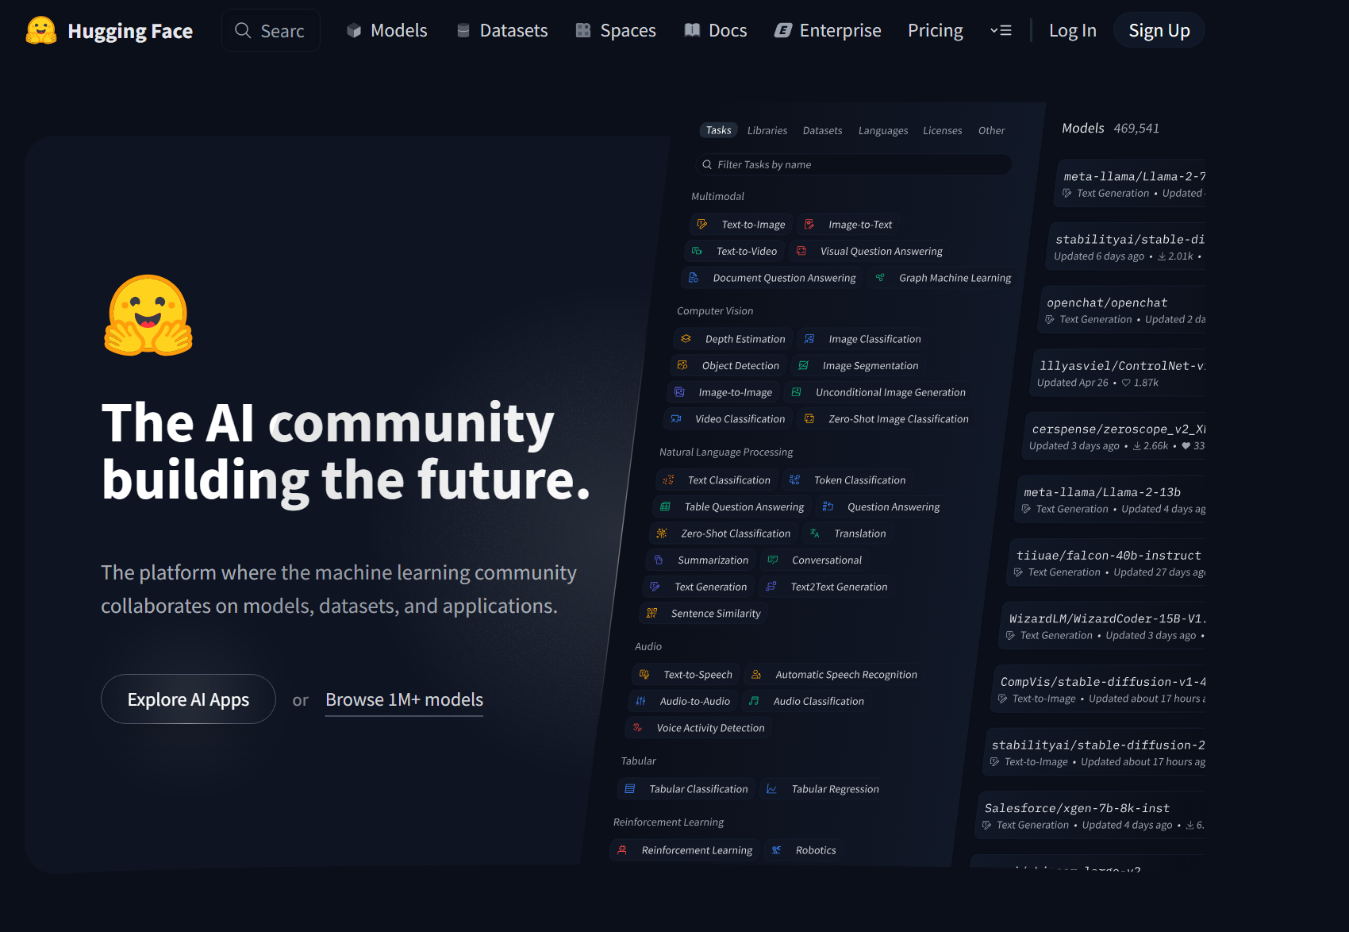Image resolution: width=1349 pixels, height=932 pixels.
Task: Select the Question Answering task tag
Action: [880, 506]
